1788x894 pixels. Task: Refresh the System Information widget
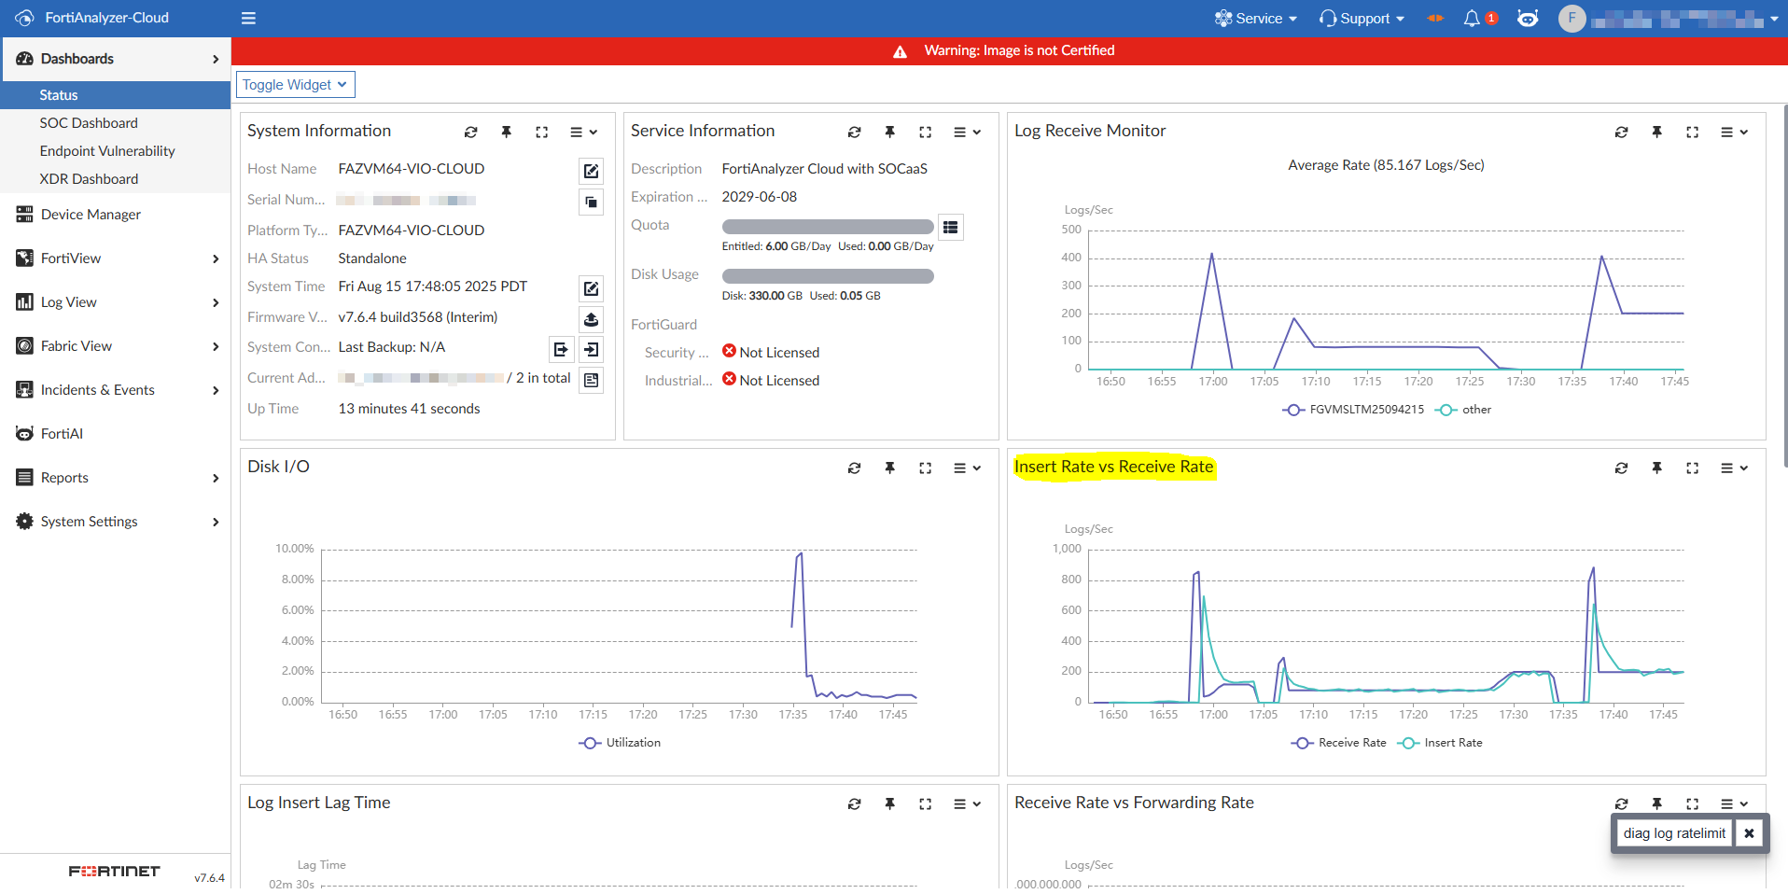[x=471, y=133]
